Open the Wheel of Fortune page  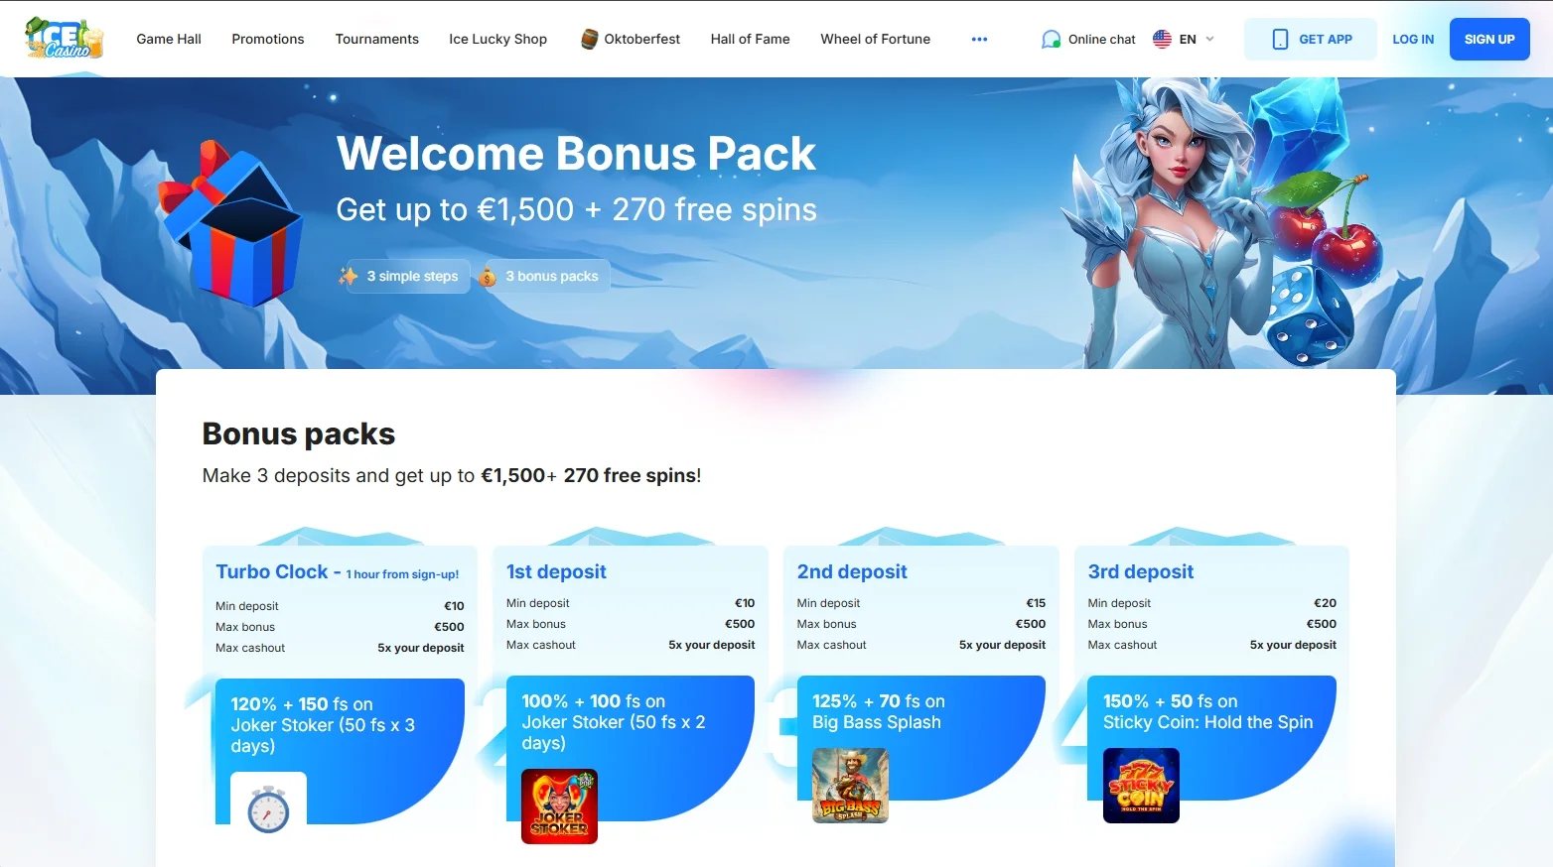pyautogui.click(x=876, y=39)
